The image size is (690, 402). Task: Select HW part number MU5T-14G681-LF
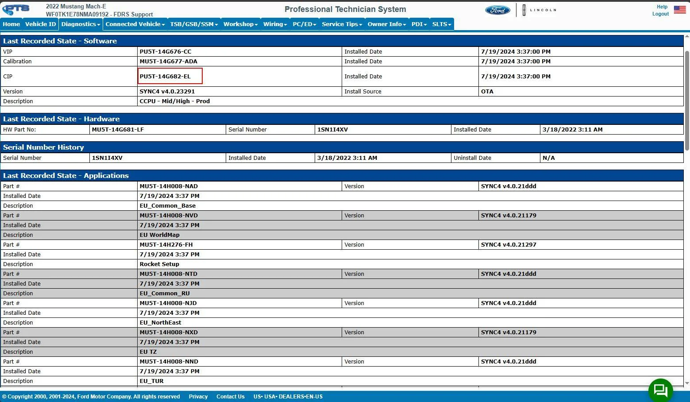tap(118, 129)
